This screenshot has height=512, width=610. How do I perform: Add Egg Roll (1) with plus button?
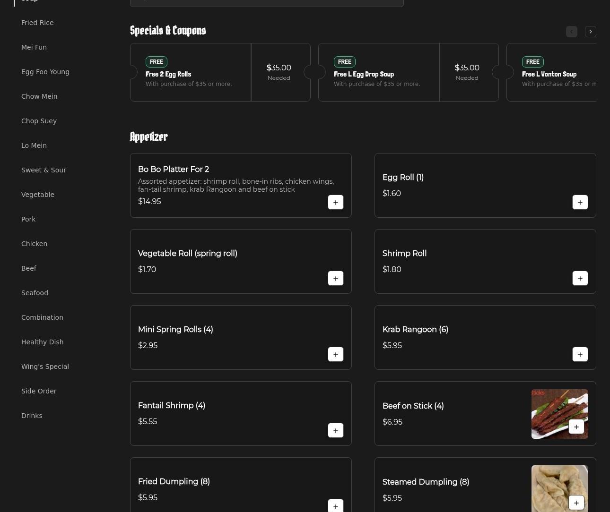pos(580,202)
